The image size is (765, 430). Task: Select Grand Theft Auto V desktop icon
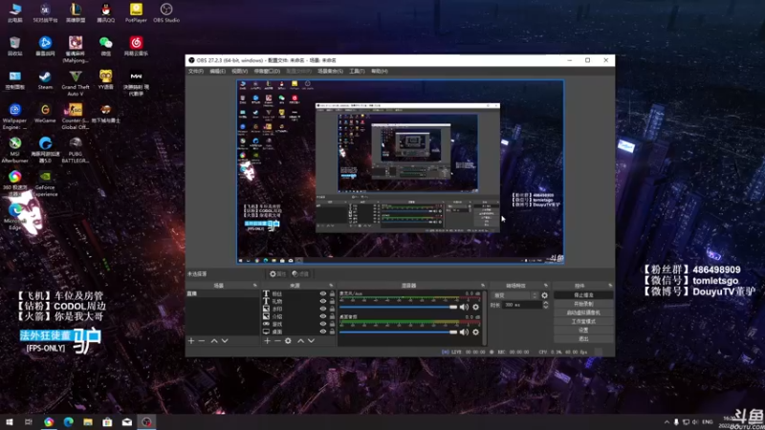[x=76, y=83]
